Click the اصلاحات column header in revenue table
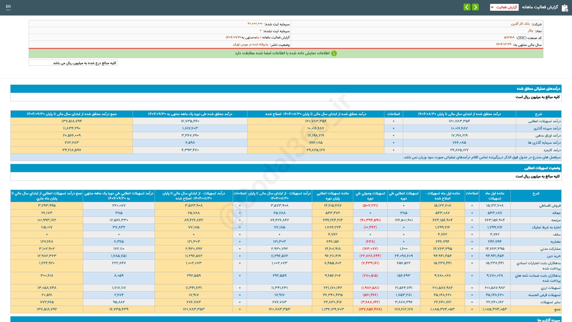Viewport: 572px width, 322px height. [x=393, y=114]
